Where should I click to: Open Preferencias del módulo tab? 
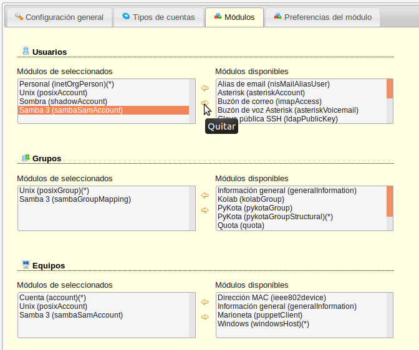(x=322, y=17)
